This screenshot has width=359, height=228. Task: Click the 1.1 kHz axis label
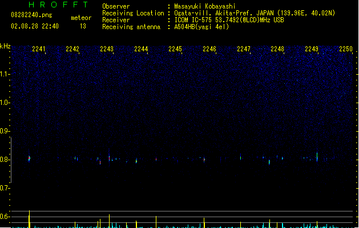[x=5, y=74]
